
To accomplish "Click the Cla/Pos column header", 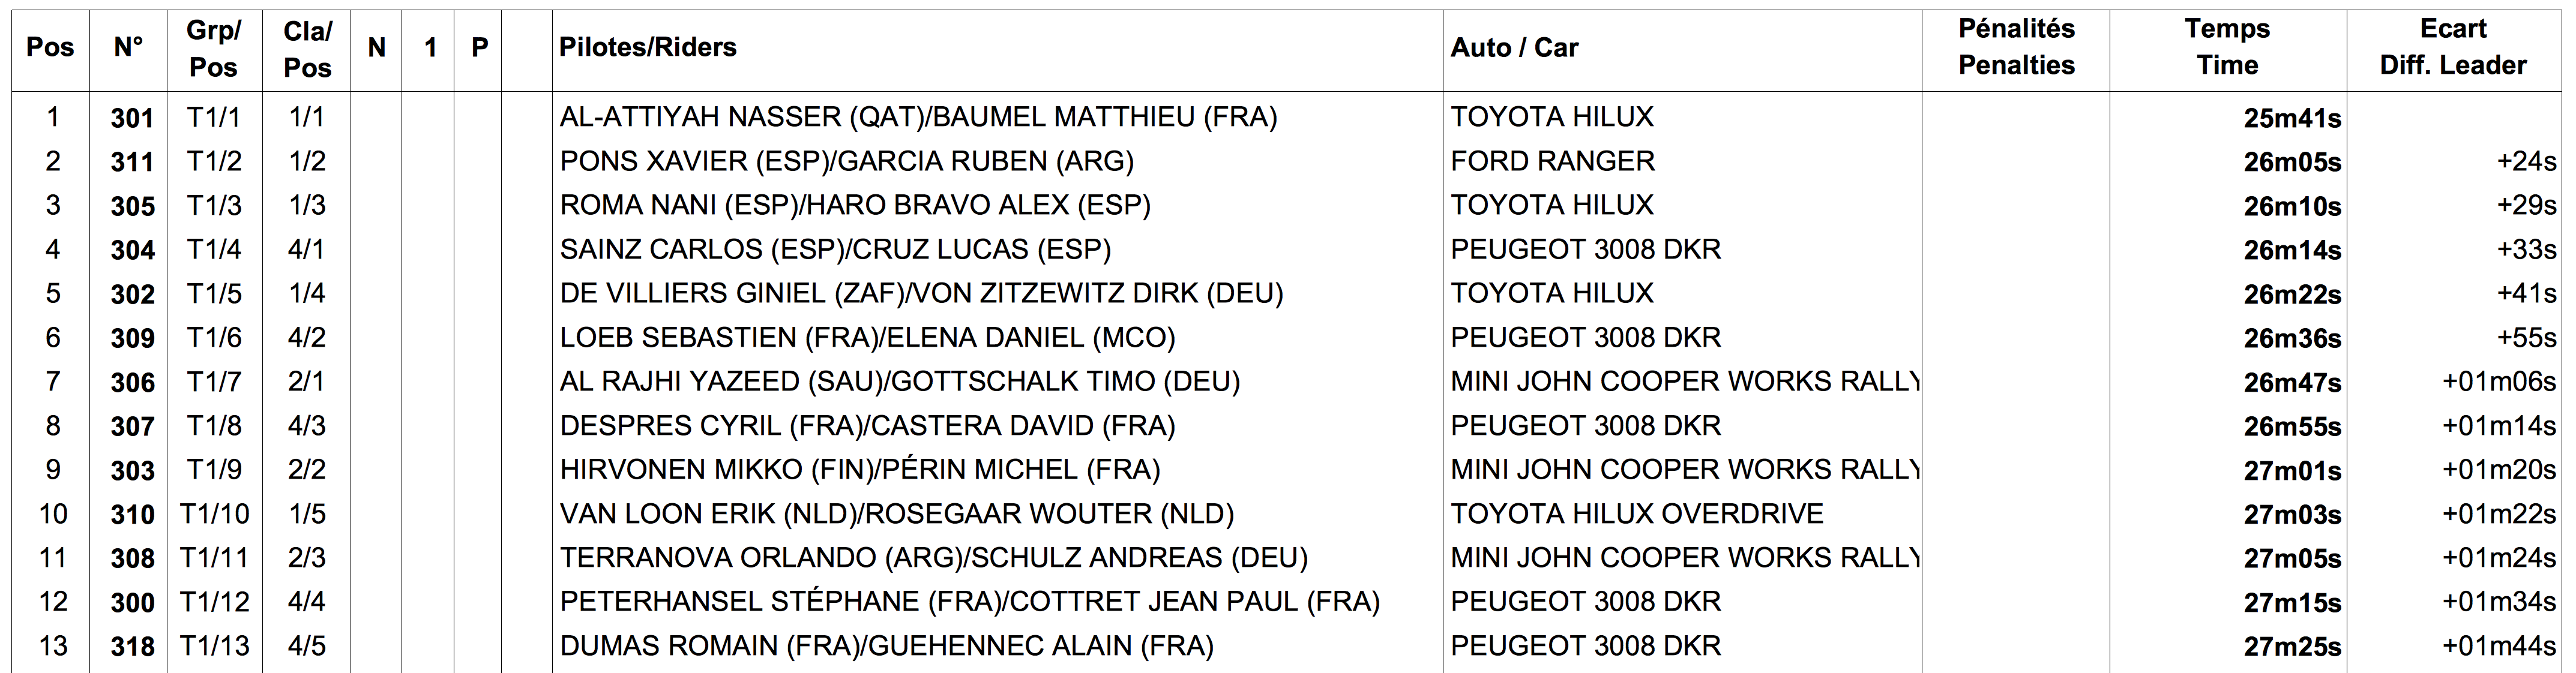I will click(307, 48).
